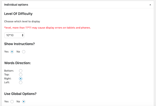Click the Level Of Difficulty heading
Screen dimensions: 156x106
pyautogui.click(x=18, y=14)
